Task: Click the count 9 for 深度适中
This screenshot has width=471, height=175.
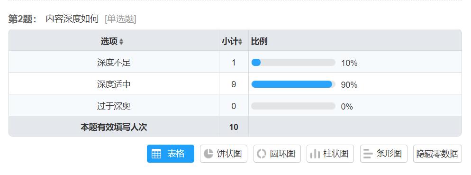Action: (234, 84)
